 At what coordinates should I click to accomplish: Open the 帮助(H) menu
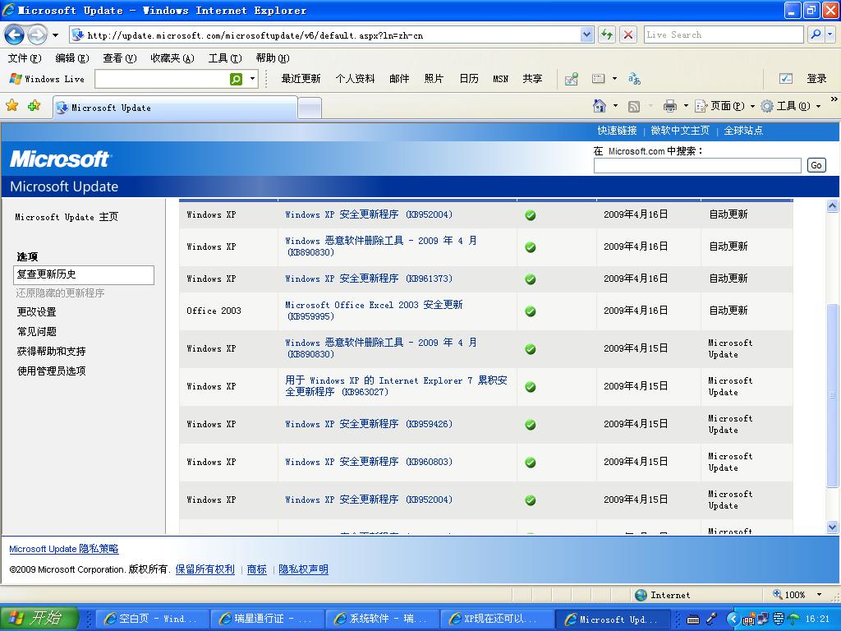coord(273,58)
